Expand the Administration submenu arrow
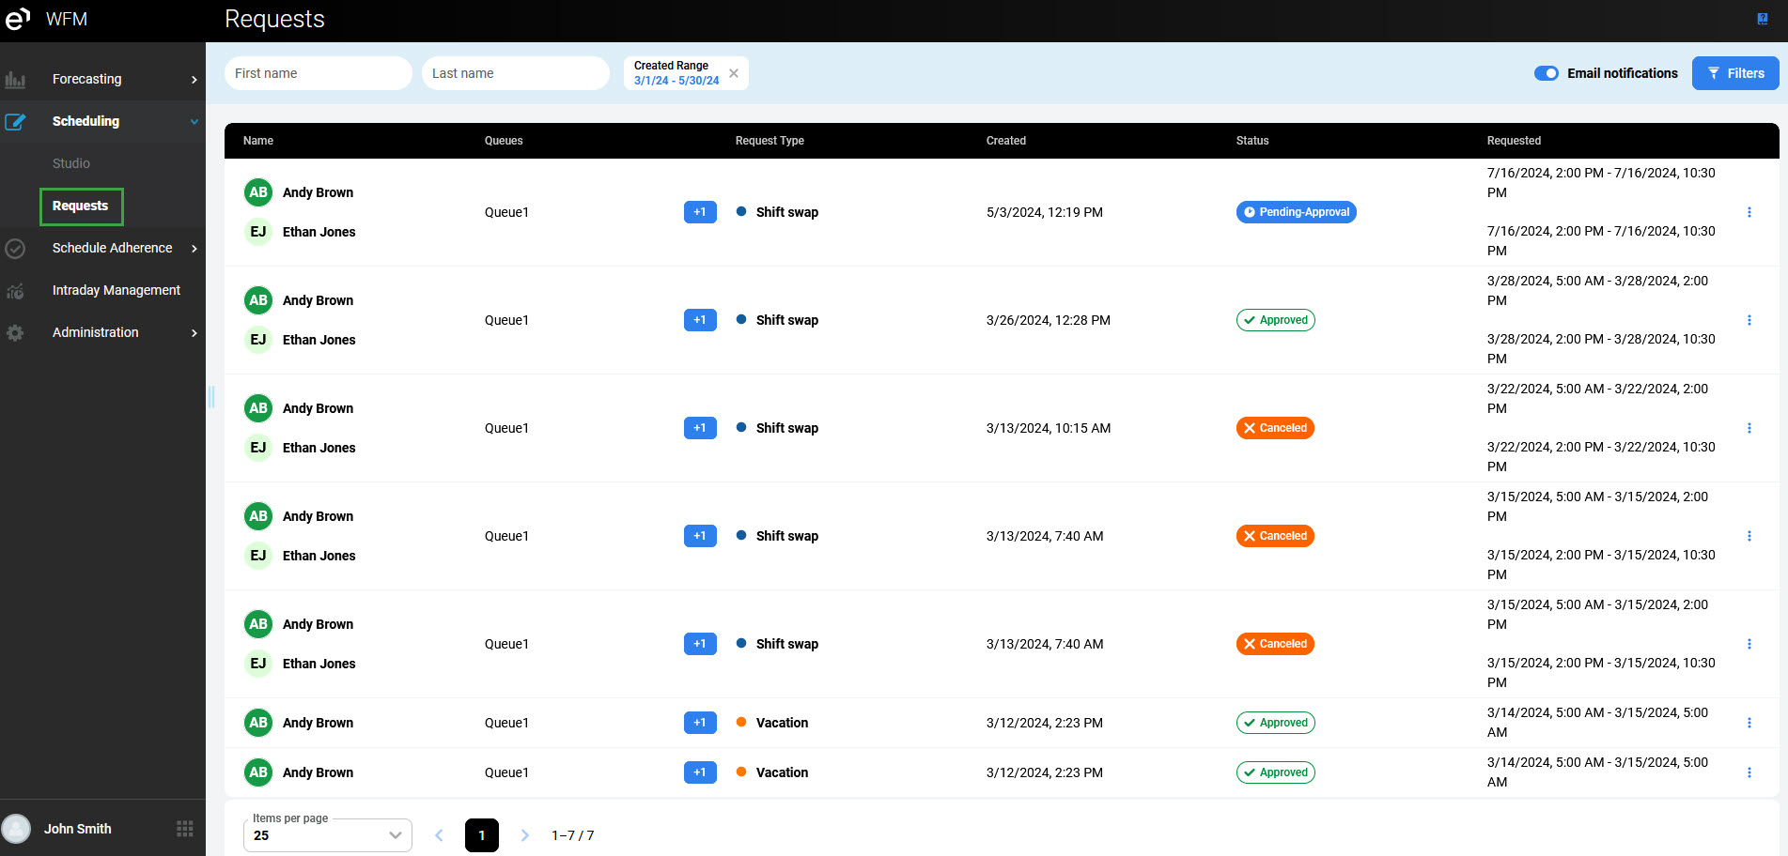Screen dimensions: 1788x856 click(x=194, y=333)
